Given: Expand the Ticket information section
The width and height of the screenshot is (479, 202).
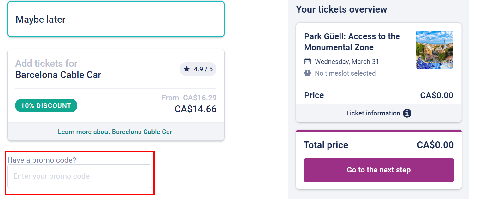Looking at the screenshot, I should coord(379,113).
